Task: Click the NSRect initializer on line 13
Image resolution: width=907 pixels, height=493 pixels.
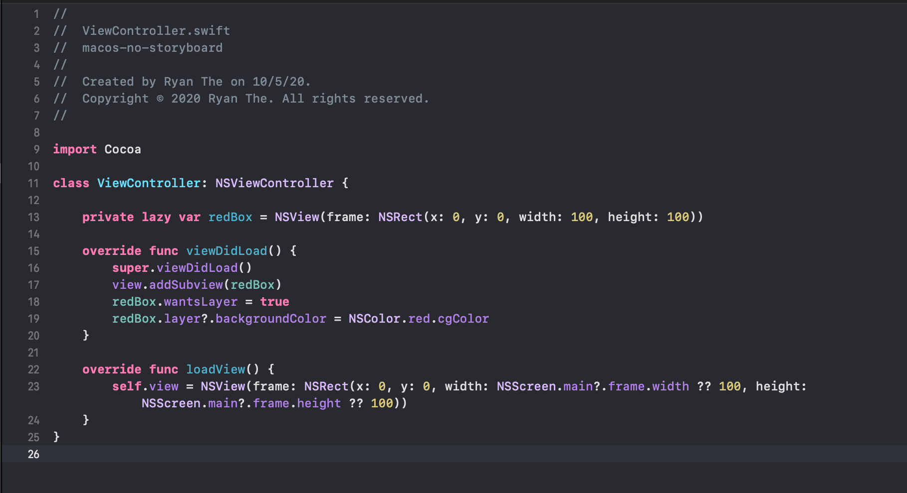Action: coord(399,217)
